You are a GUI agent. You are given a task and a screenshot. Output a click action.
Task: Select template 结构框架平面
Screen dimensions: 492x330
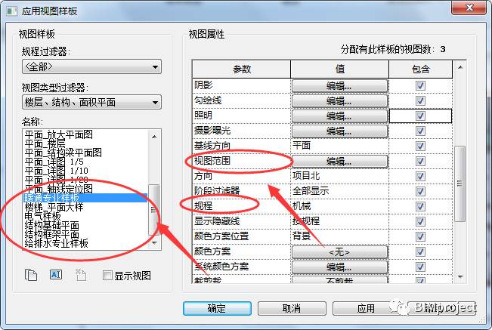tap(52, 234)
